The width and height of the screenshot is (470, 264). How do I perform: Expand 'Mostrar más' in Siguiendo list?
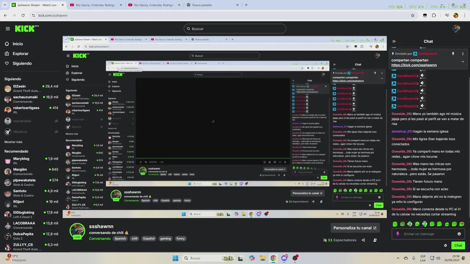click(13, 142)
